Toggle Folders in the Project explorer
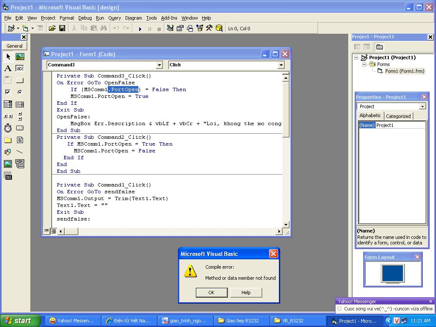The image size is (436, 327). (x=379, y=47)
